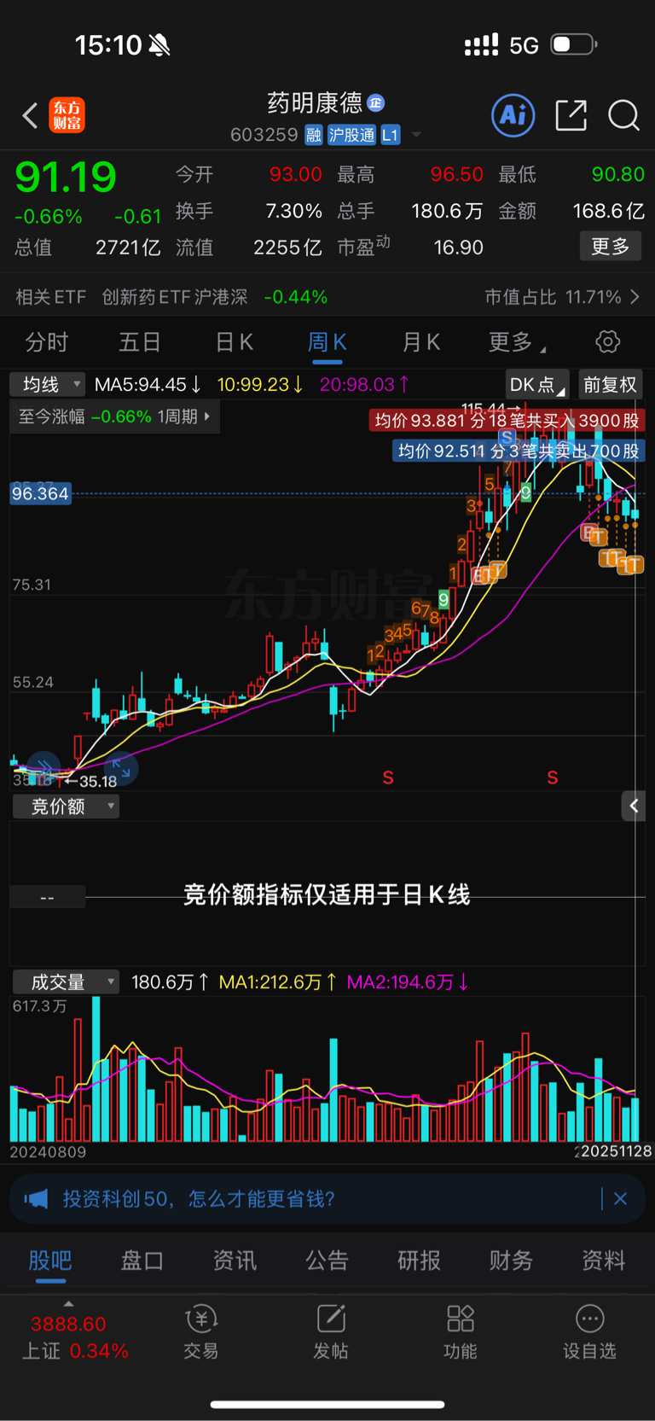Tap the MA1:212.6万 volume average

[277, 982]
